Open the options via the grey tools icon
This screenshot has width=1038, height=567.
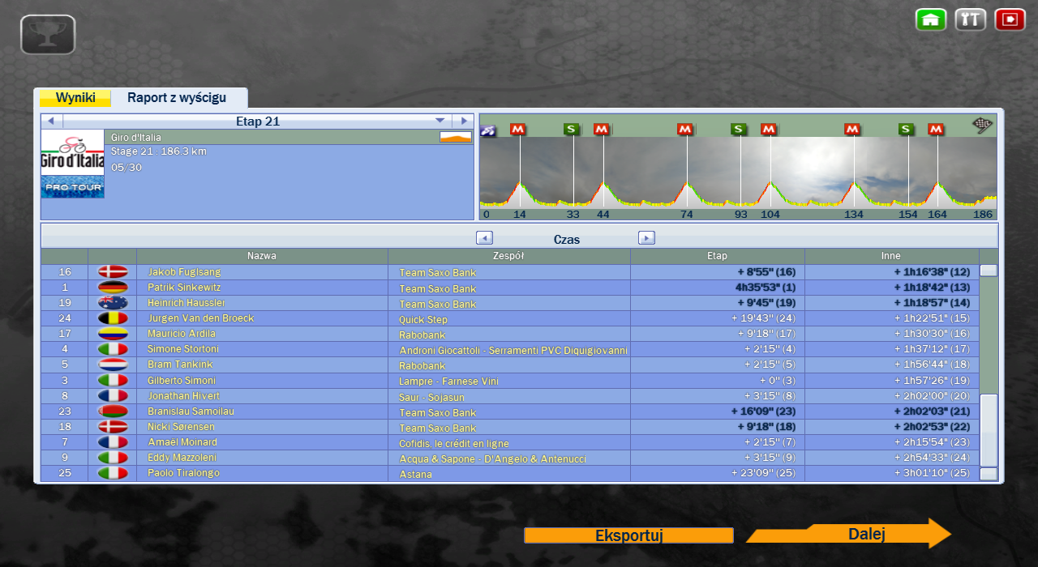click(970, 19)
